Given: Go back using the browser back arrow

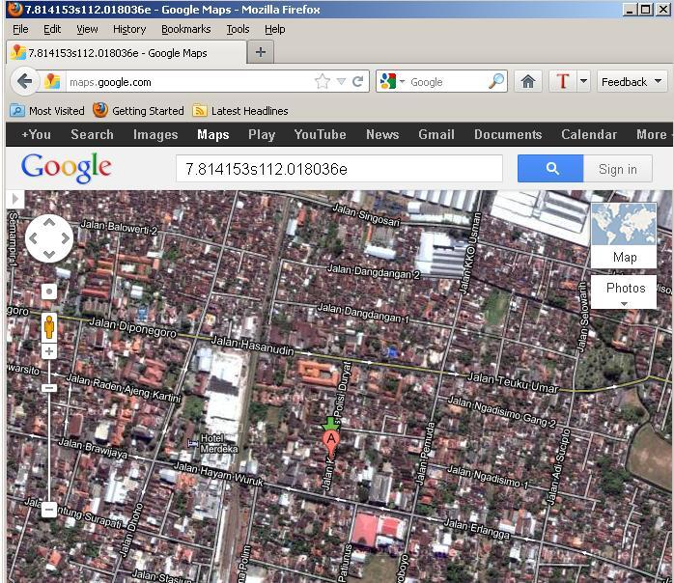Looking at the screenshot, I should tap(25, 81).
